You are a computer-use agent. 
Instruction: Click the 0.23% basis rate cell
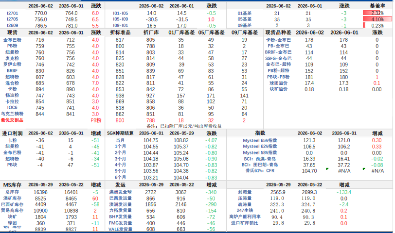coord(377,25)
